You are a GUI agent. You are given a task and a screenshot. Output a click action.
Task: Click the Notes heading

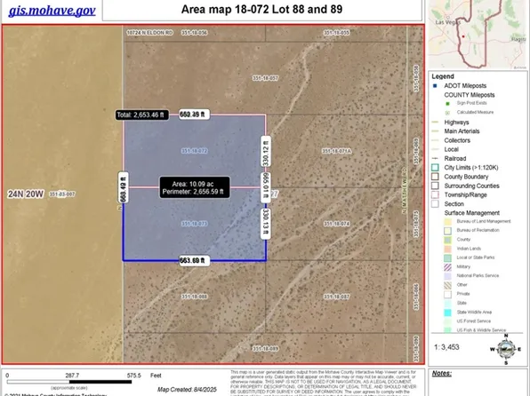[441, 374]
